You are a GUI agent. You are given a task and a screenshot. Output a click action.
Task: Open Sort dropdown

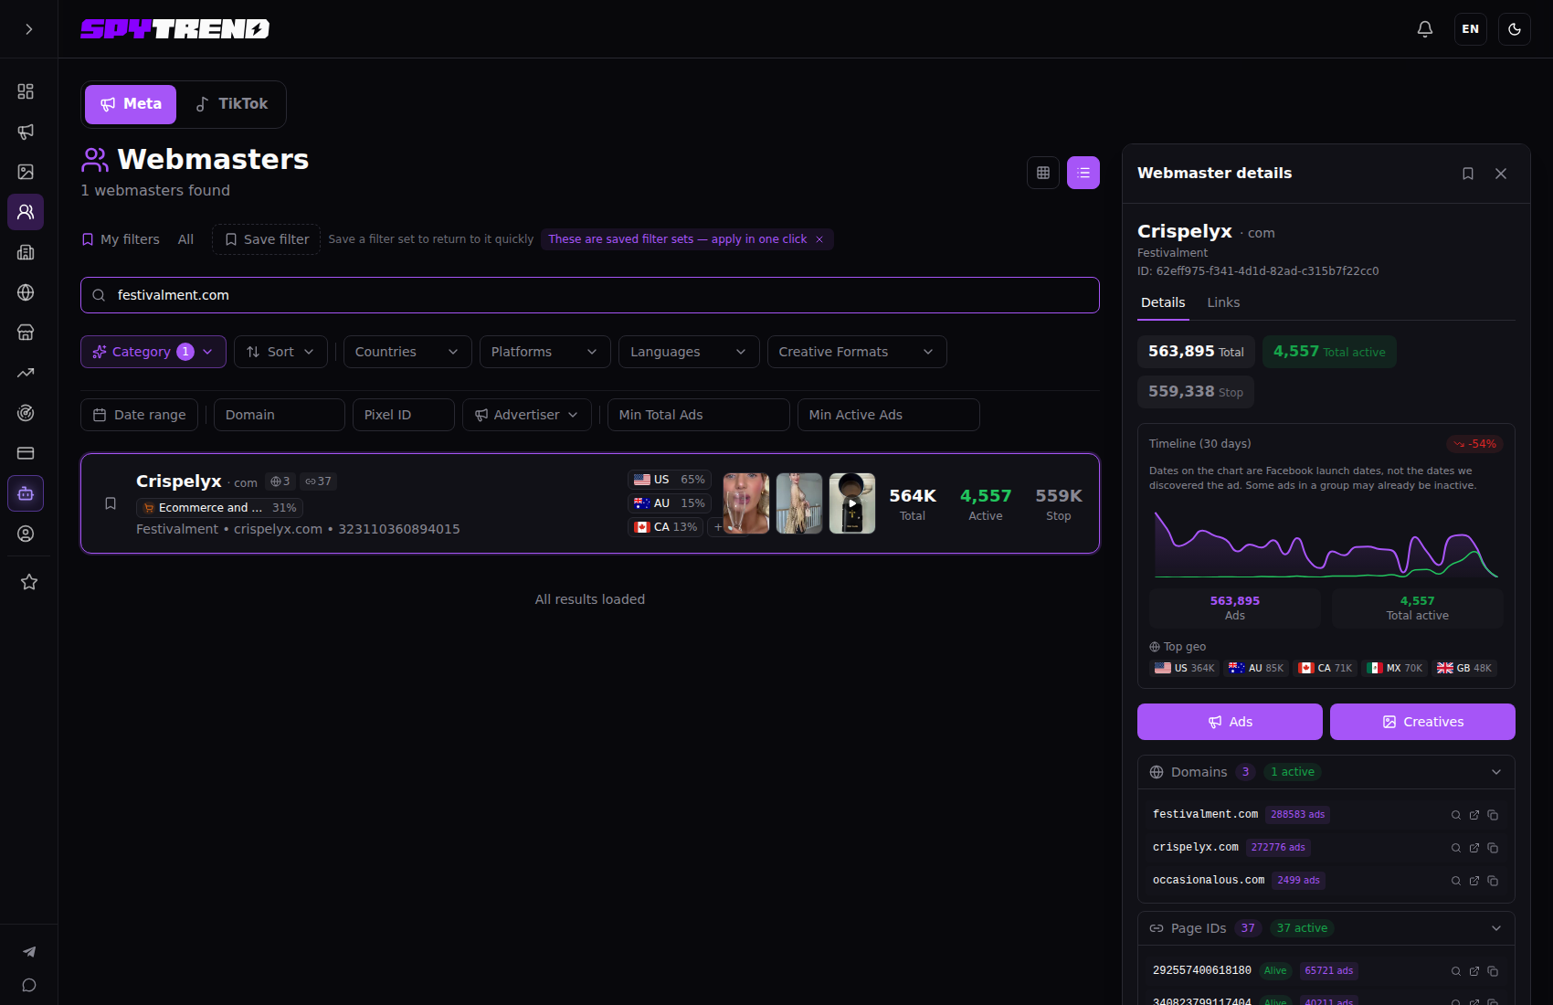tap(280, 352)
